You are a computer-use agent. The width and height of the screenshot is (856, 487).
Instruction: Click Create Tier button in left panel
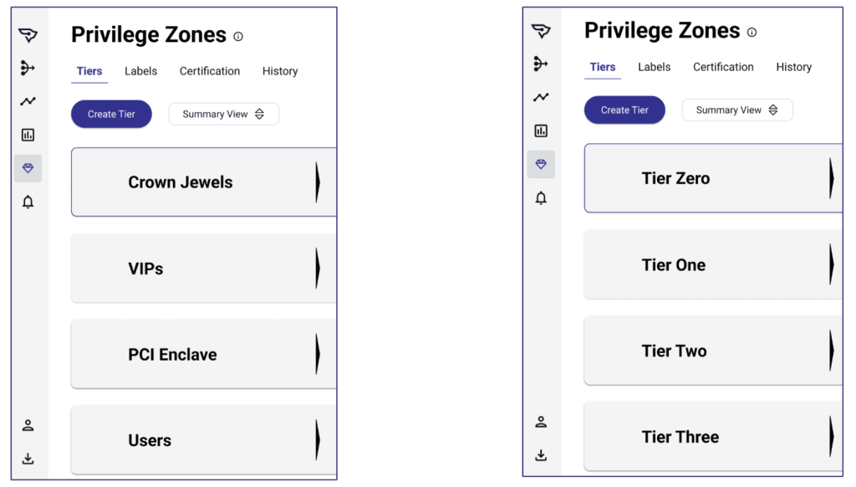(111, 114)
